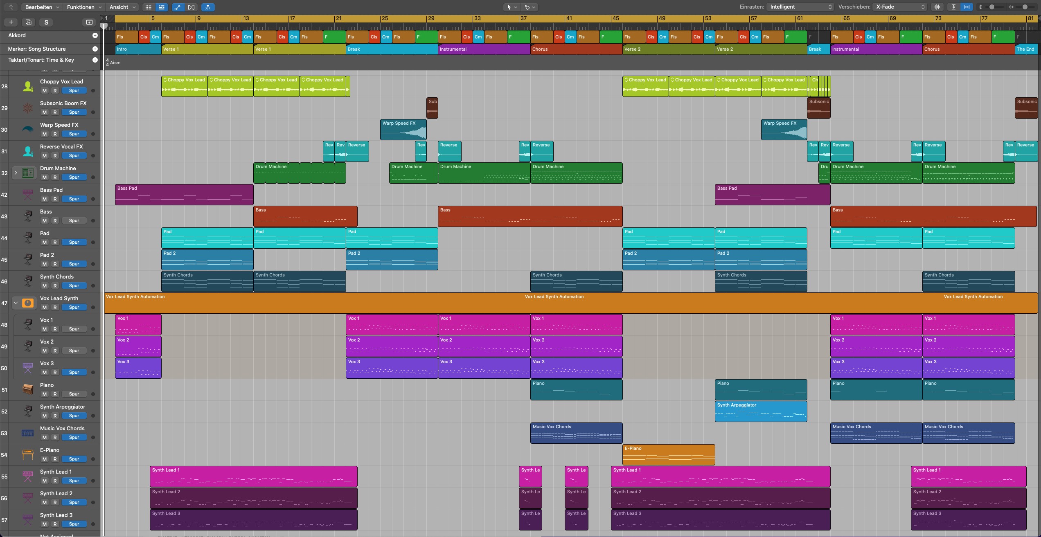The image size is (1041, 537).
Task: Click the duplicate track icon
Action: pyautogui.click(x=28, y=22)
